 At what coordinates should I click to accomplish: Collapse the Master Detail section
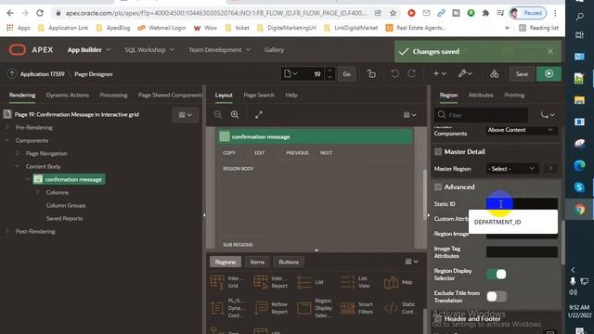[x=438, y=152]
